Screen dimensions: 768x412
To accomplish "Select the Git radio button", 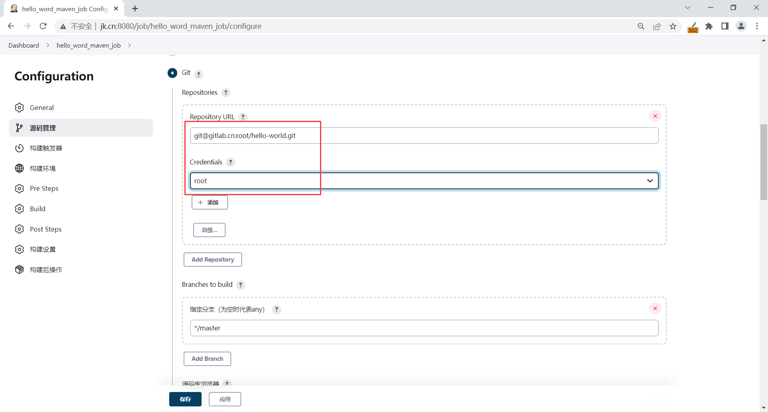I will 172,73.
